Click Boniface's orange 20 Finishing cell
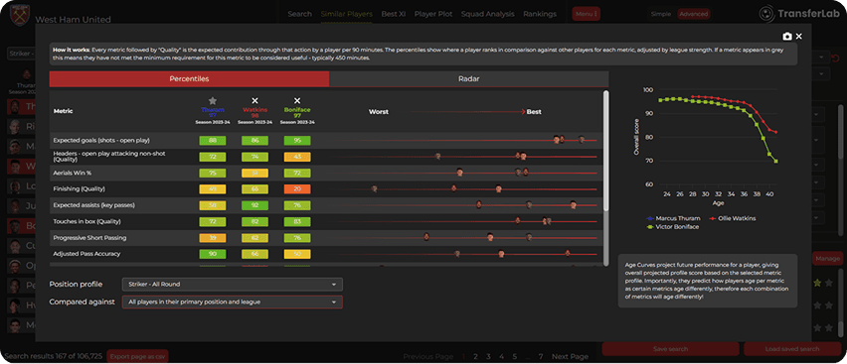847x364 pixels. coord(297,188)
